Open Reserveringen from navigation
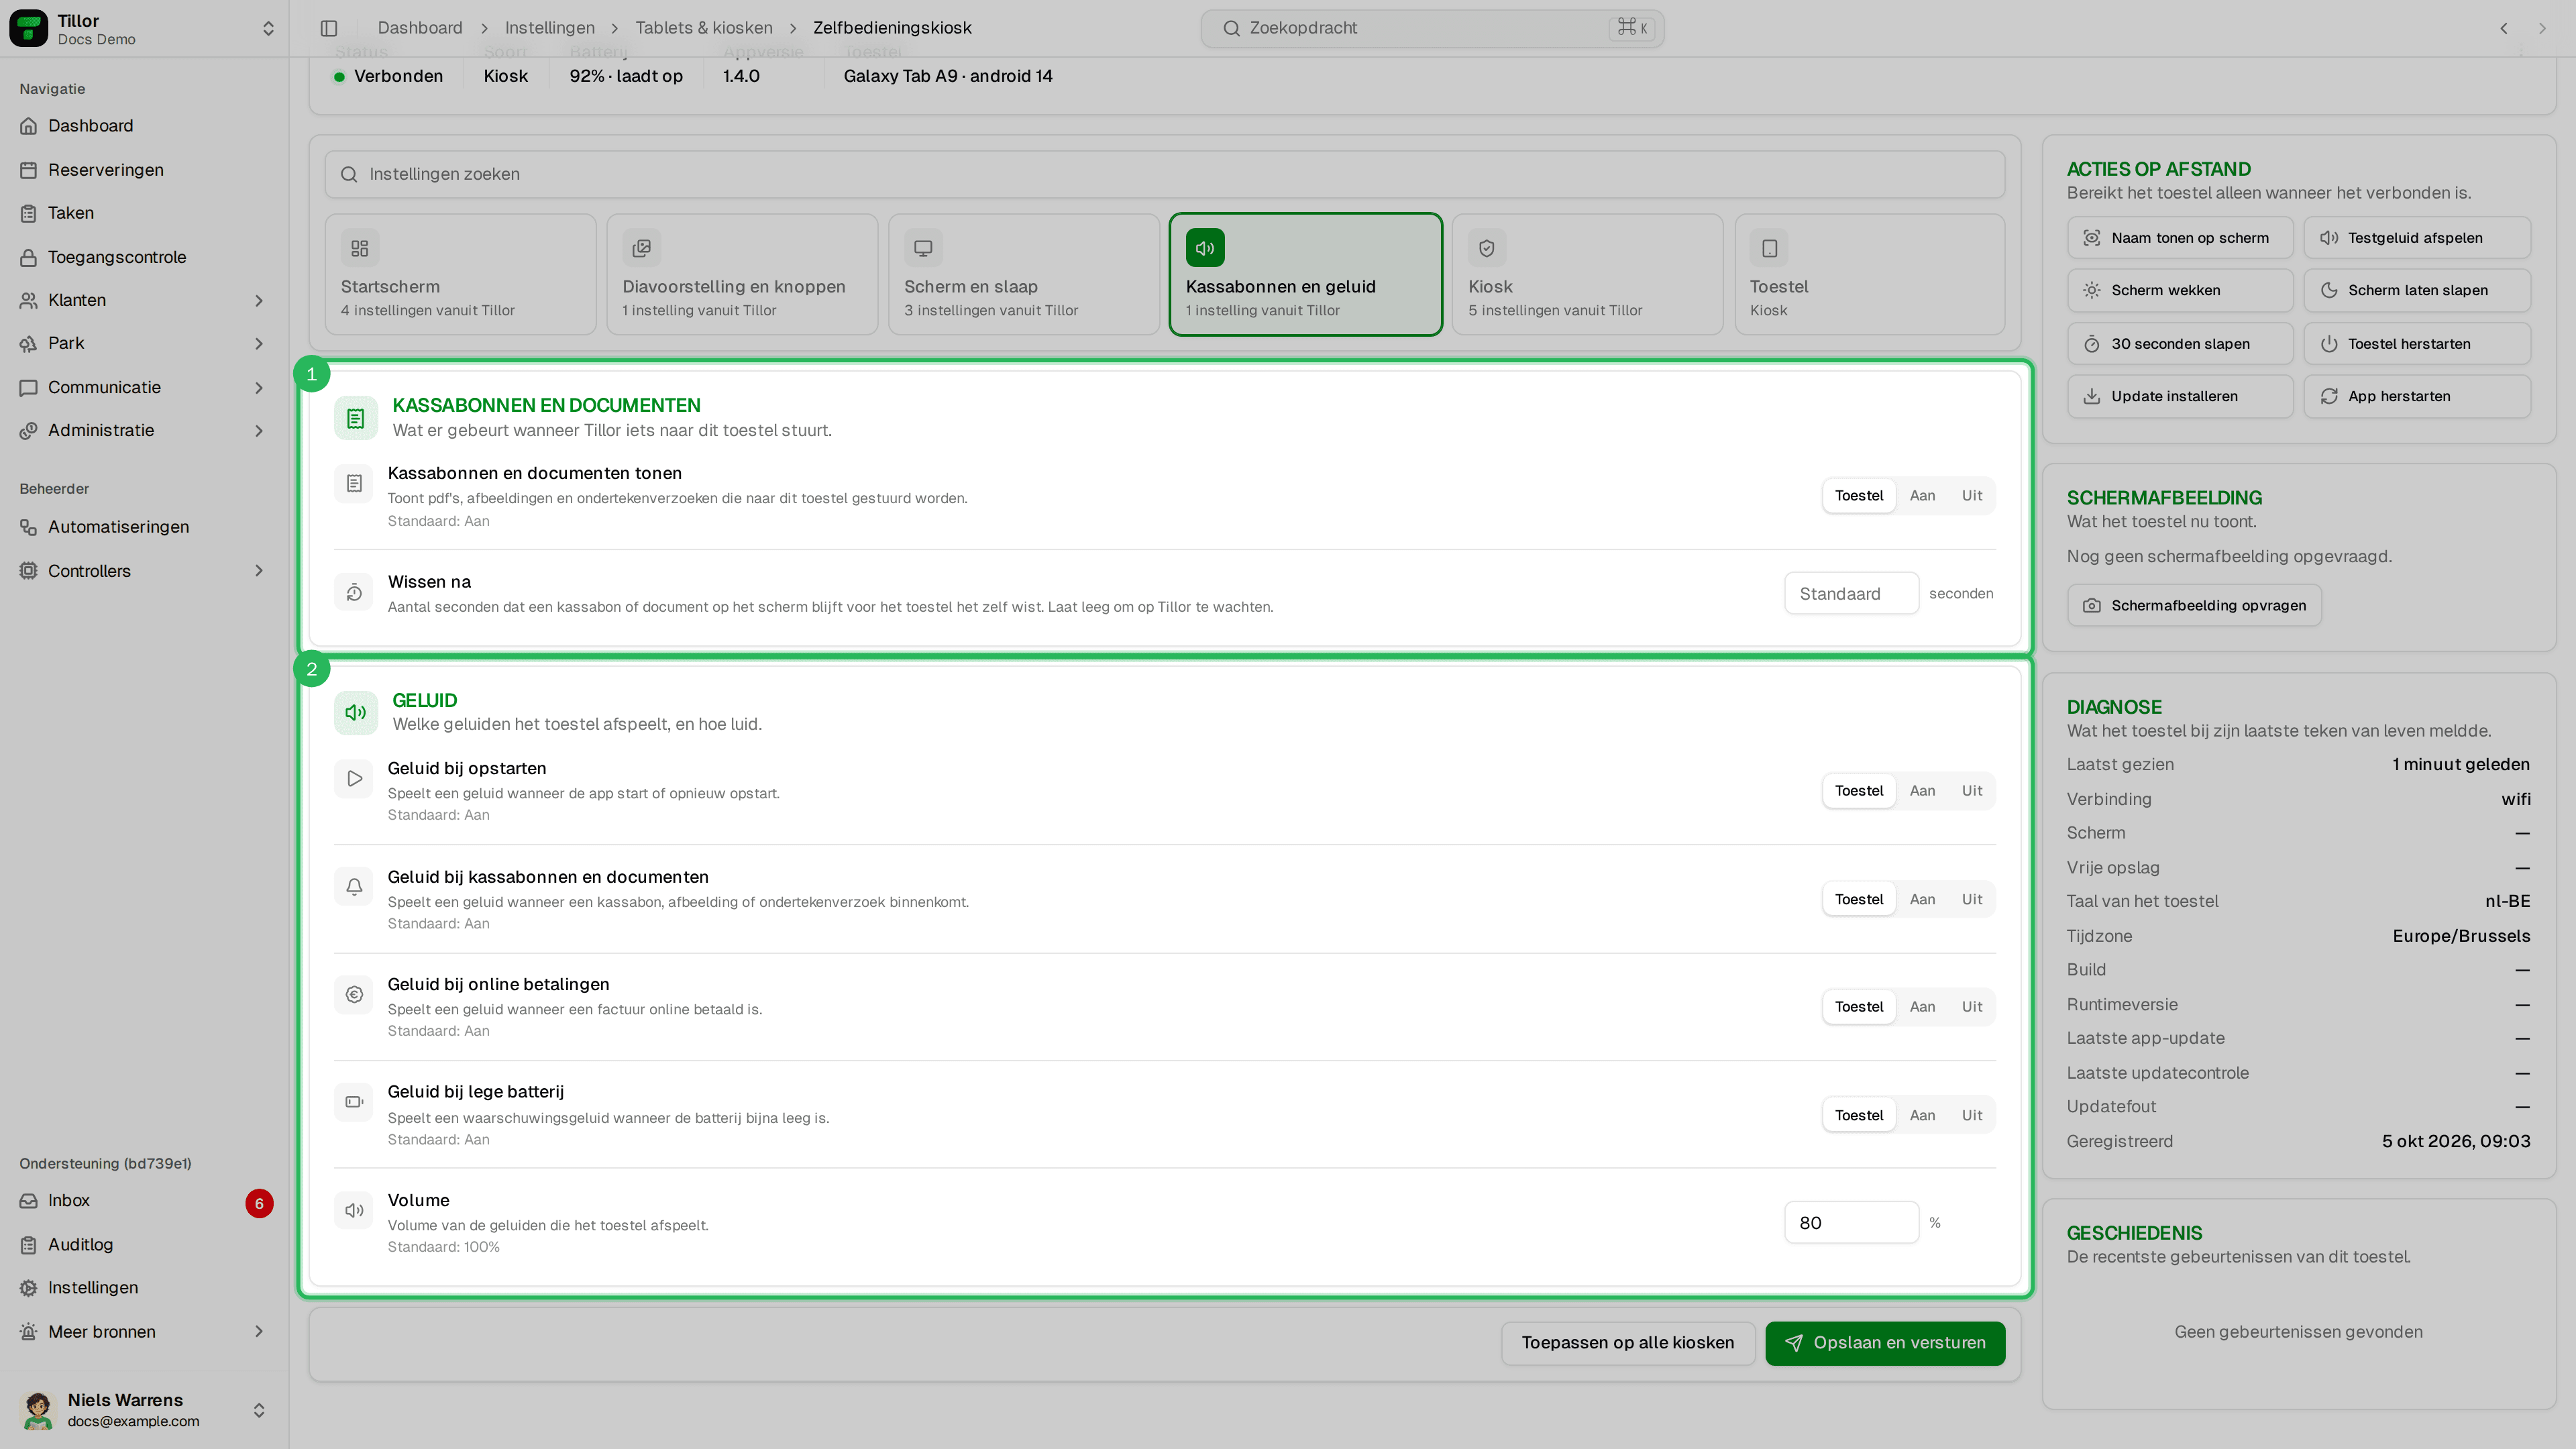 coord(145,169)
